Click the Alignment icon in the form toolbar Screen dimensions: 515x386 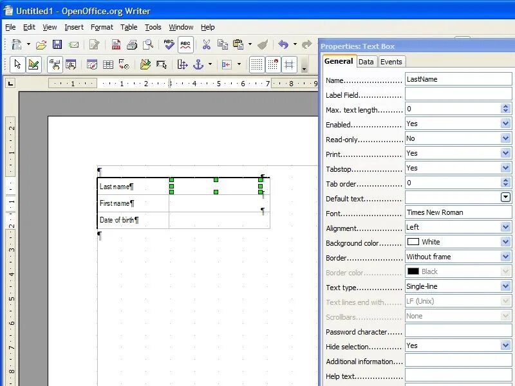pyautogui.click(x=227, y=64)
